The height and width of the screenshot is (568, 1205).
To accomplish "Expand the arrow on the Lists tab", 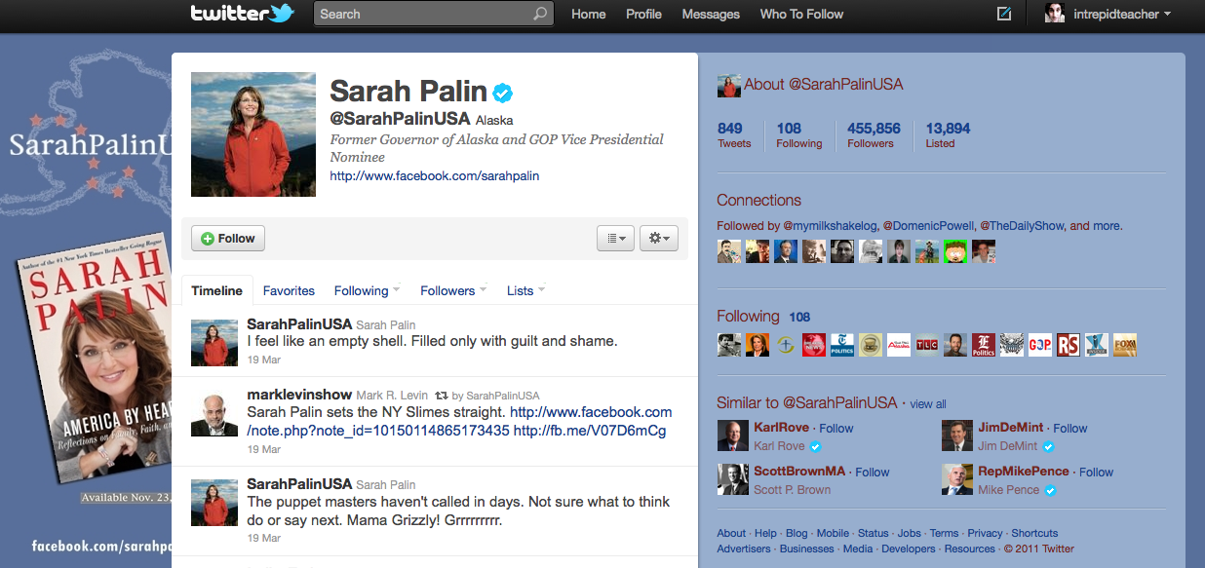I will coord(542,289).
